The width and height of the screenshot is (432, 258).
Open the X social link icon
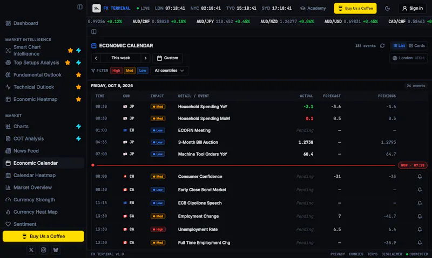[31, 250]
